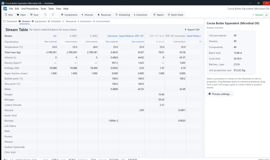The width and height of the screenshot is (270, 160).
Task: Click the Stream Table heading
Action: 17,29
